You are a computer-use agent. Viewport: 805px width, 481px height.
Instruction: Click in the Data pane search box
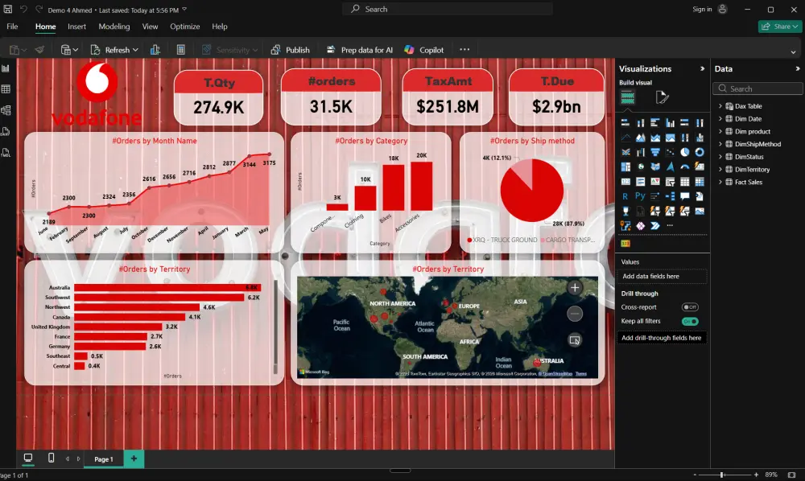pos(758,88)
